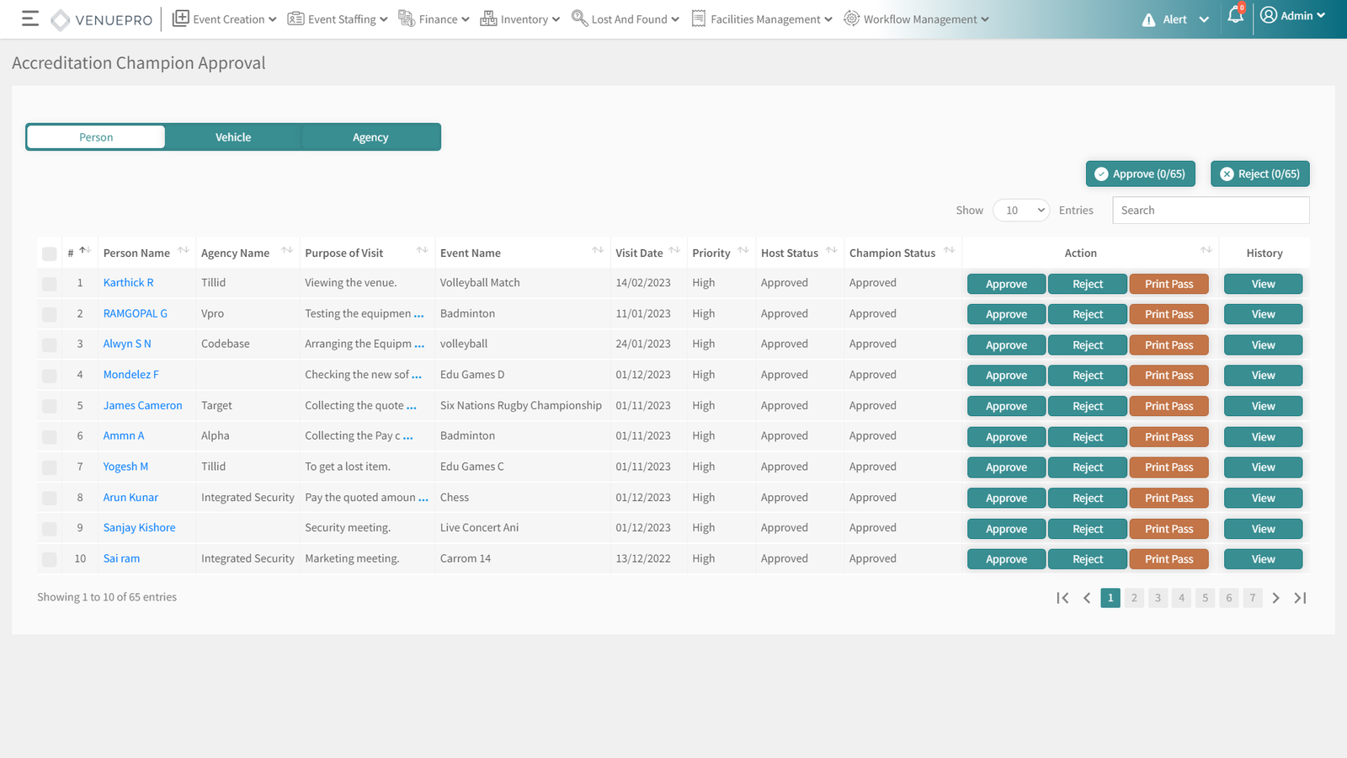Viewport: 1347px width, 758px height.
Task: Click Print Pass for RAMGOPAL G
Action: [x=1169, y=314]
